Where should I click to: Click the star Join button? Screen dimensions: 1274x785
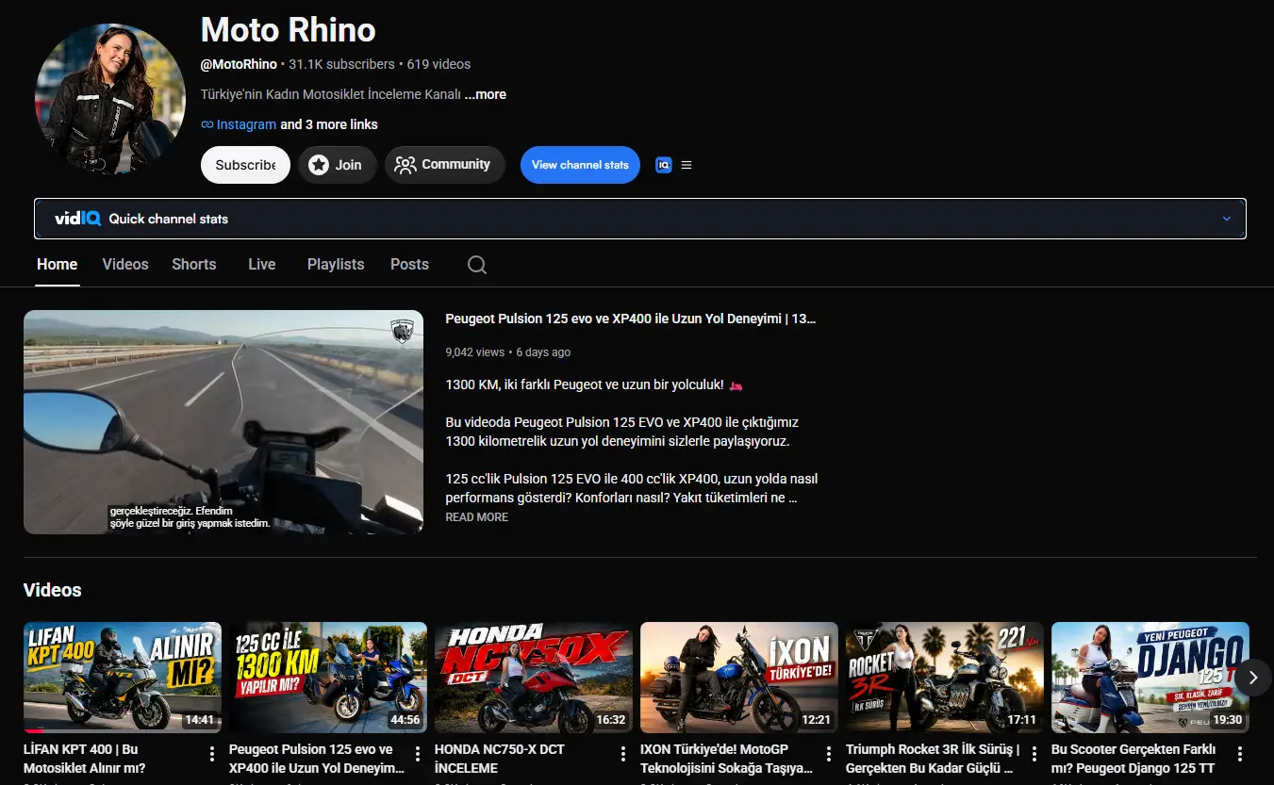click(337, 165)
